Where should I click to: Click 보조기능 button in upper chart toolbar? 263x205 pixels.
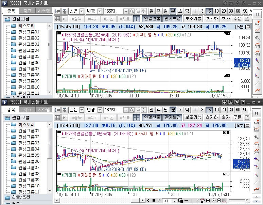[193, 18]
